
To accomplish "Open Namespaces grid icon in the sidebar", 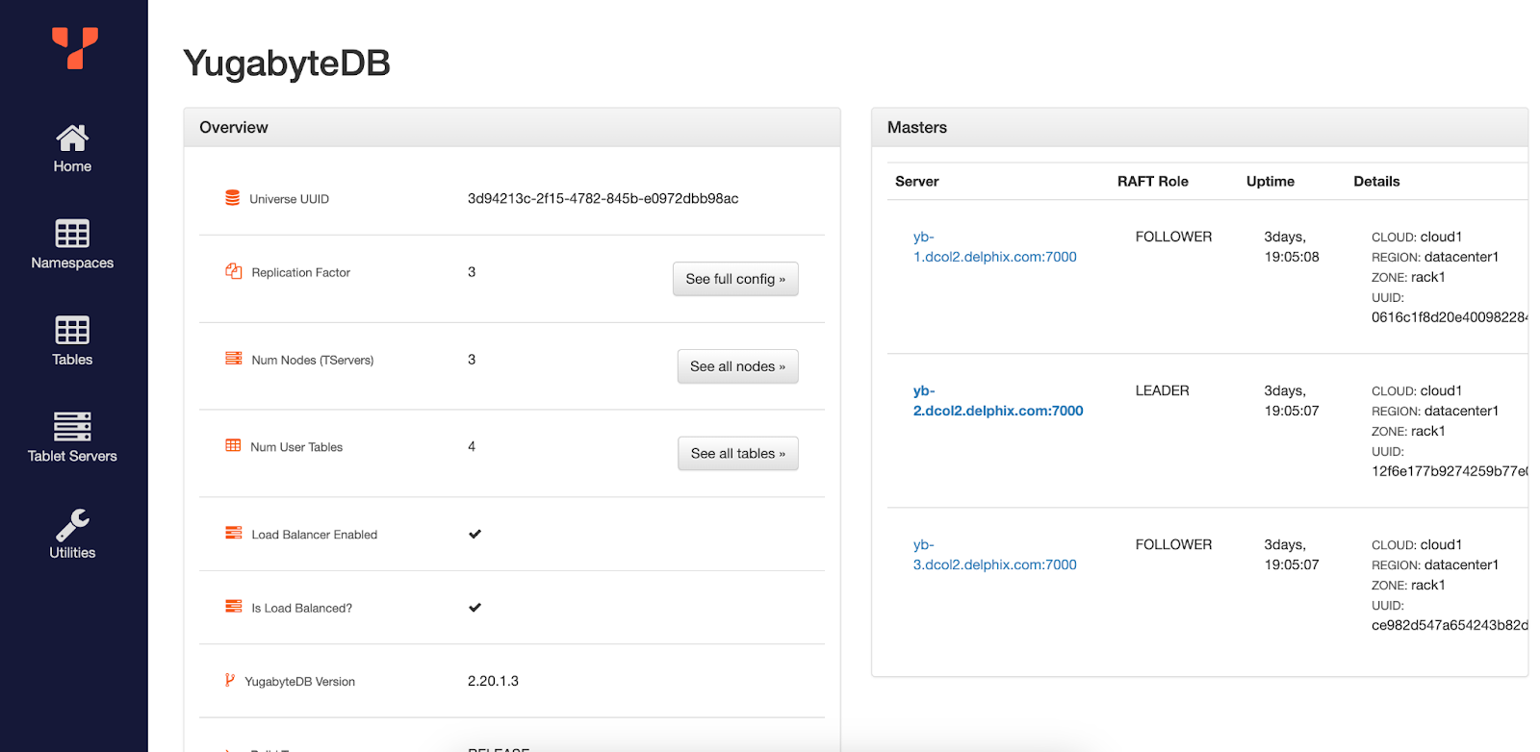I will pos(72,234).
